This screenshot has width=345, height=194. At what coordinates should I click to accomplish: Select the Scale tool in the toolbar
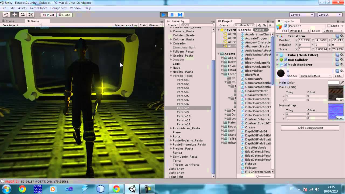click(31, 15)
